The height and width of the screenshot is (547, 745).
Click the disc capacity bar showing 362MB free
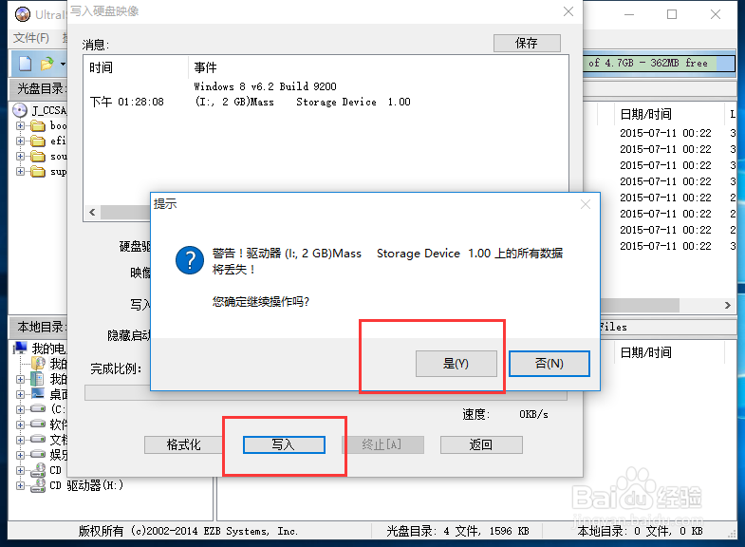pyautogui.click(x=659, y=63)
